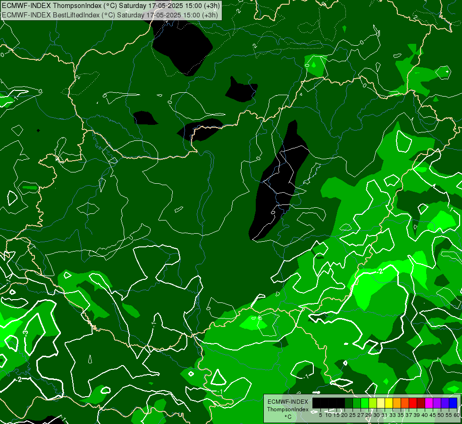Click the legend tick value 27
This screenshot has height=424, width=462.
click(x=361, y=415)
